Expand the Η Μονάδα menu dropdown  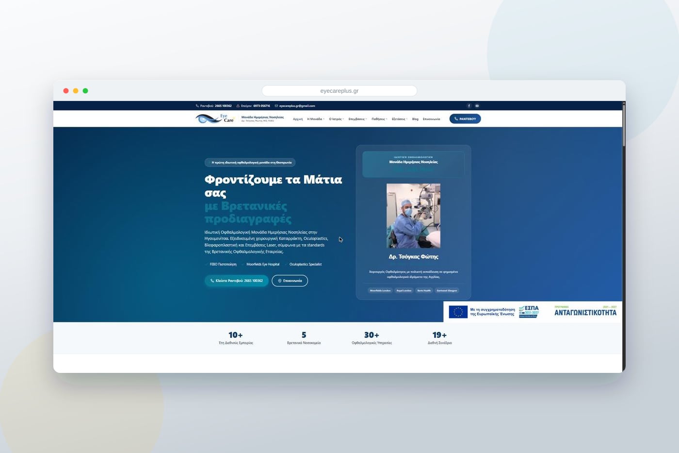click(316, 119)
